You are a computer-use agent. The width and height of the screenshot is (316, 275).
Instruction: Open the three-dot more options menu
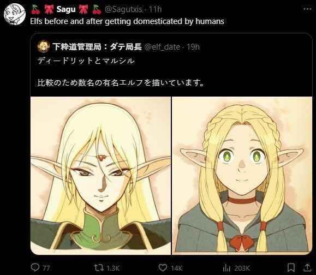pyautogui.click(x=307, y=9)
